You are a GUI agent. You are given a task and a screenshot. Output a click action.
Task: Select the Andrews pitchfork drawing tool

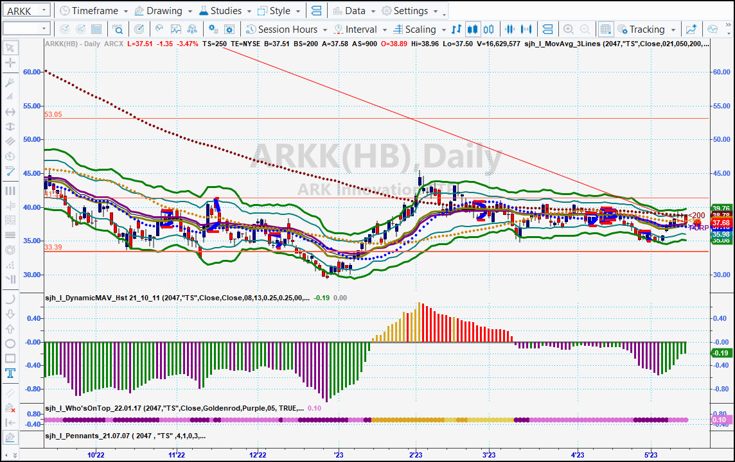[10, 82]
